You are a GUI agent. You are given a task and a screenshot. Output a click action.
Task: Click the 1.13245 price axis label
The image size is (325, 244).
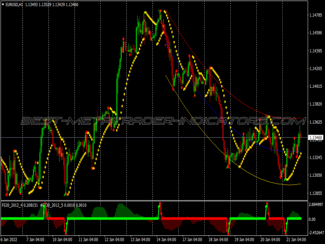(316, 157)
